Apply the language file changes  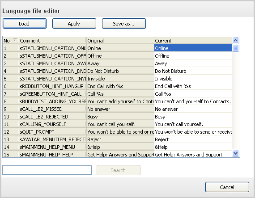(x=74, y=24)
